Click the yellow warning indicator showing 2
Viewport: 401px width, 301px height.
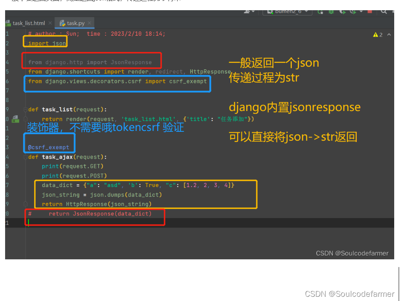click(378, 35)
